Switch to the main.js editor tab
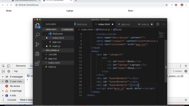189x106 pixels. pos(145,24)
